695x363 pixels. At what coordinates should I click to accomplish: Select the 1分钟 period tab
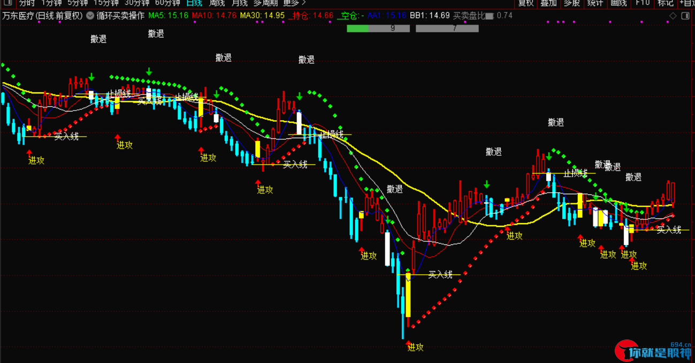[x=51, y=3]
